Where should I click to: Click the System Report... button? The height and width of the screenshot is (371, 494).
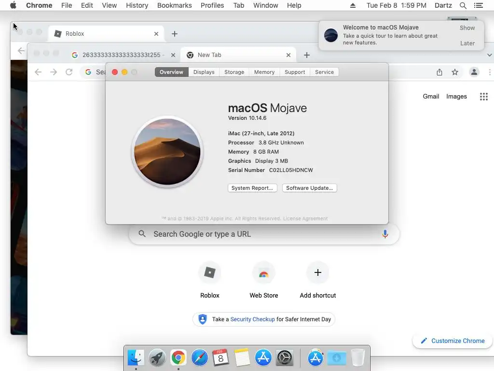coord(252,188)
